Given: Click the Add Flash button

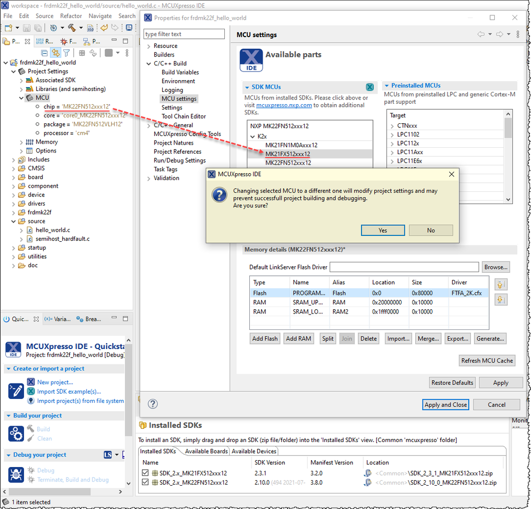Looking at the screenshot, I should coord(265,338).
